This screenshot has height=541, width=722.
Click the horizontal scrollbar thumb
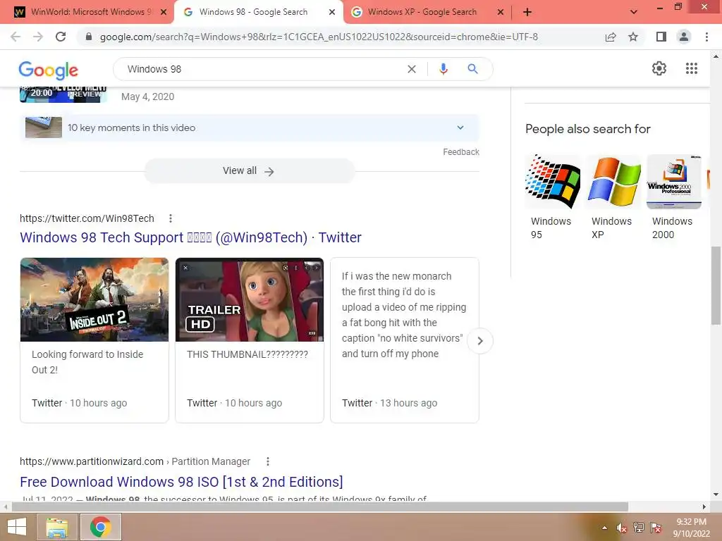pos(320,506)
